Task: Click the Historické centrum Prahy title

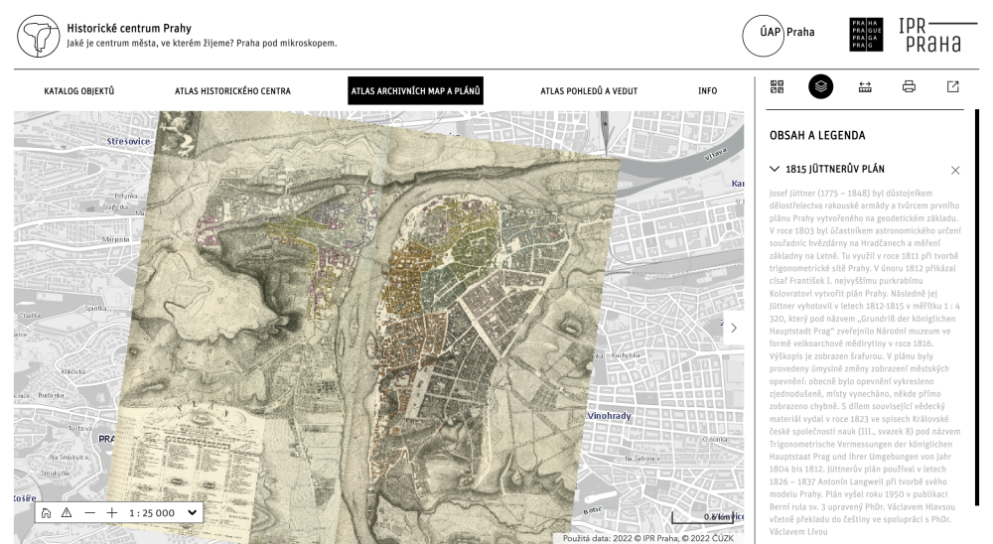Action: [x=129, y=28]
